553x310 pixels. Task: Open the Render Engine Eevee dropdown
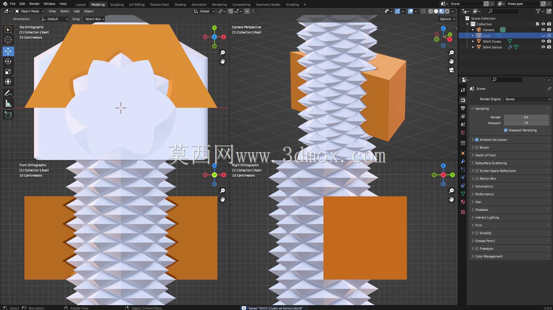click(528, 99)
